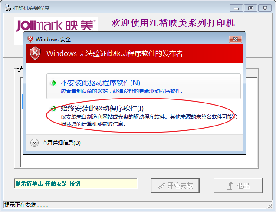Click the 查看详细信息(D) label
The height and width of the screenshot is (212, 276).
click(x=61, y=143)
